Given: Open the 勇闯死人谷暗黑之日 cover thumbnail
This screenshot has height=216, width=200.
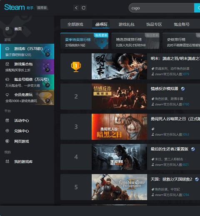Looking at the screenshot, I should click(119, 127).
